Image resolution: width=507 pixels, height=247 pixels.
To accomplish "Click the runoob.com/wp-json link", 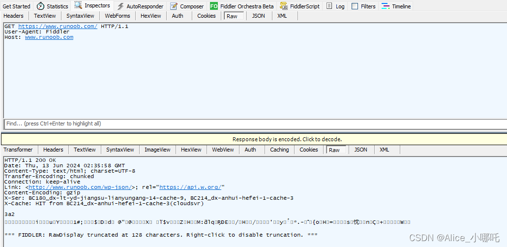I will [x=81, y=187].
